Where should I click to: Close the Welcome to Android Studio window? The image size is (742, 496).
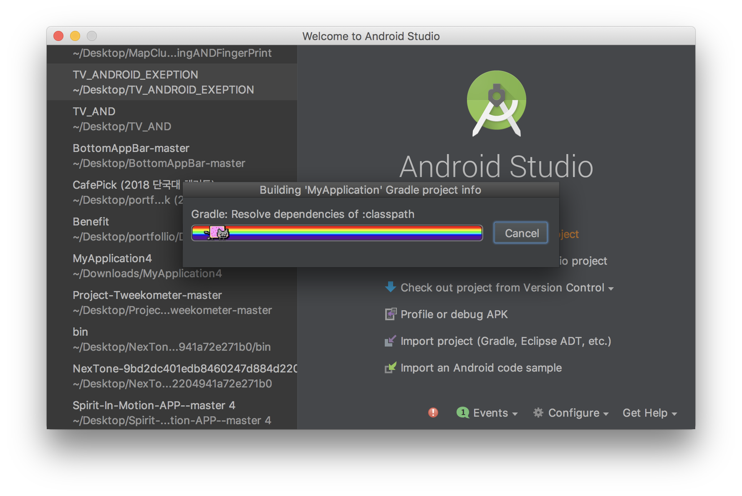pyautogui.click(x=58, y=36)
